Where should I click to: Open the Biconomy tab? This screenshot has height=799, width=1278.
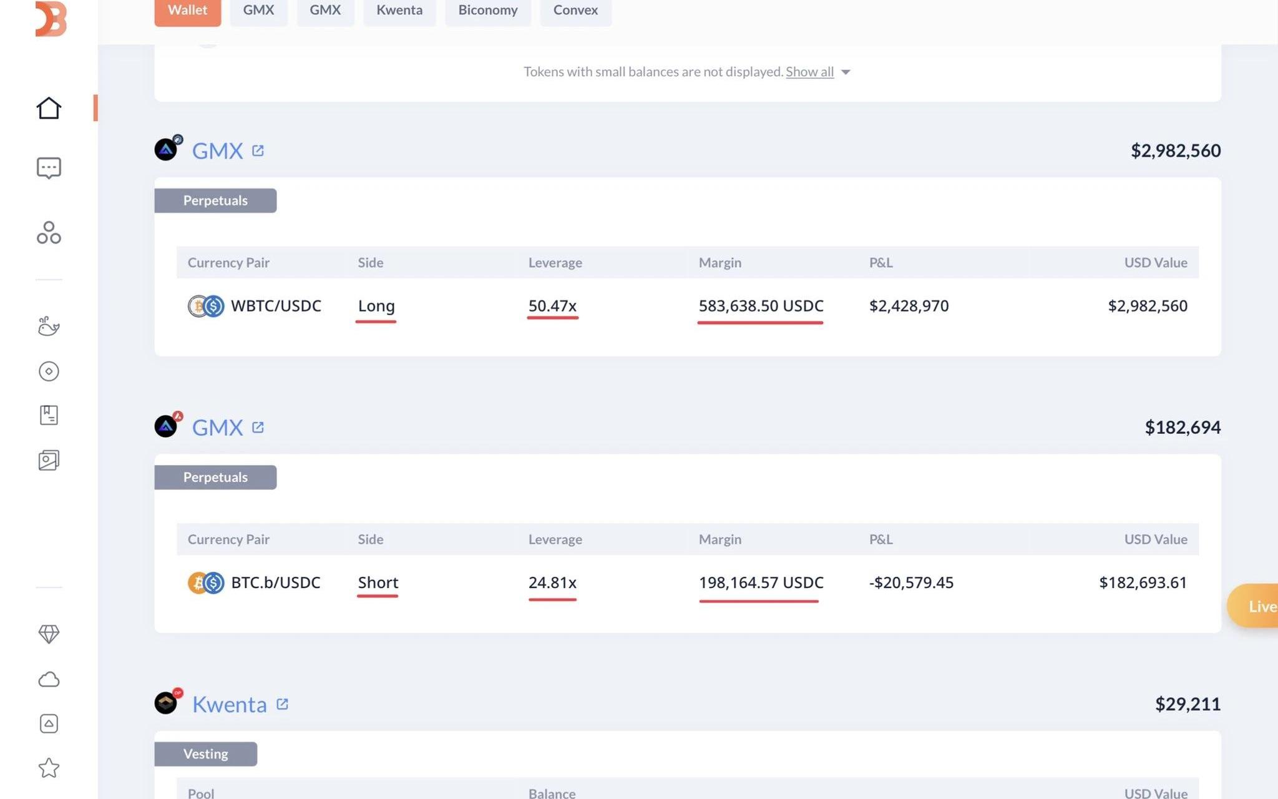pos(487,11)
